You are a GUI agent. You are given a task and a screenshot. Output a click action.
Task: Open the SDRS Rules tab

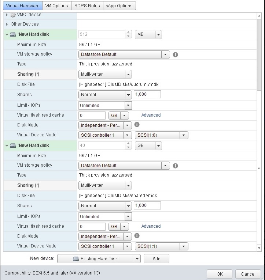(x=87, y=6)
